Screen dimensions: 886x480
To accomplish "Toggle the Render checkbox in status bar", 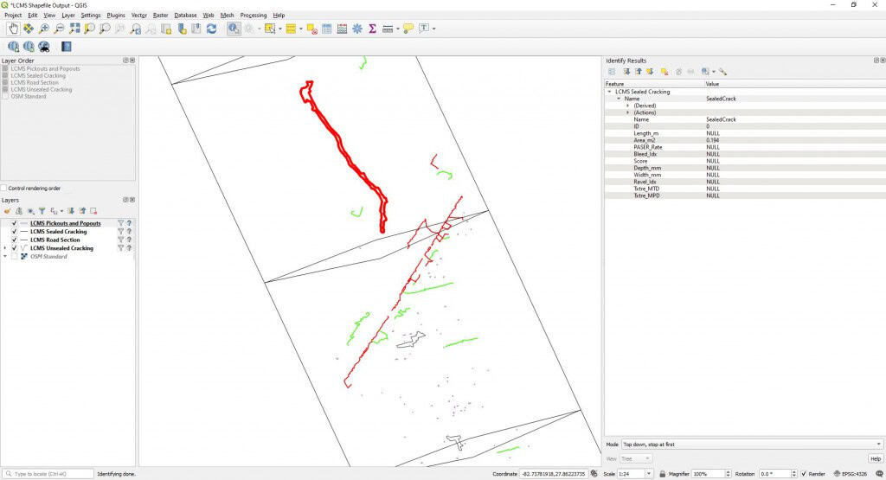I will pyautogui.click(x=804, y=474).
